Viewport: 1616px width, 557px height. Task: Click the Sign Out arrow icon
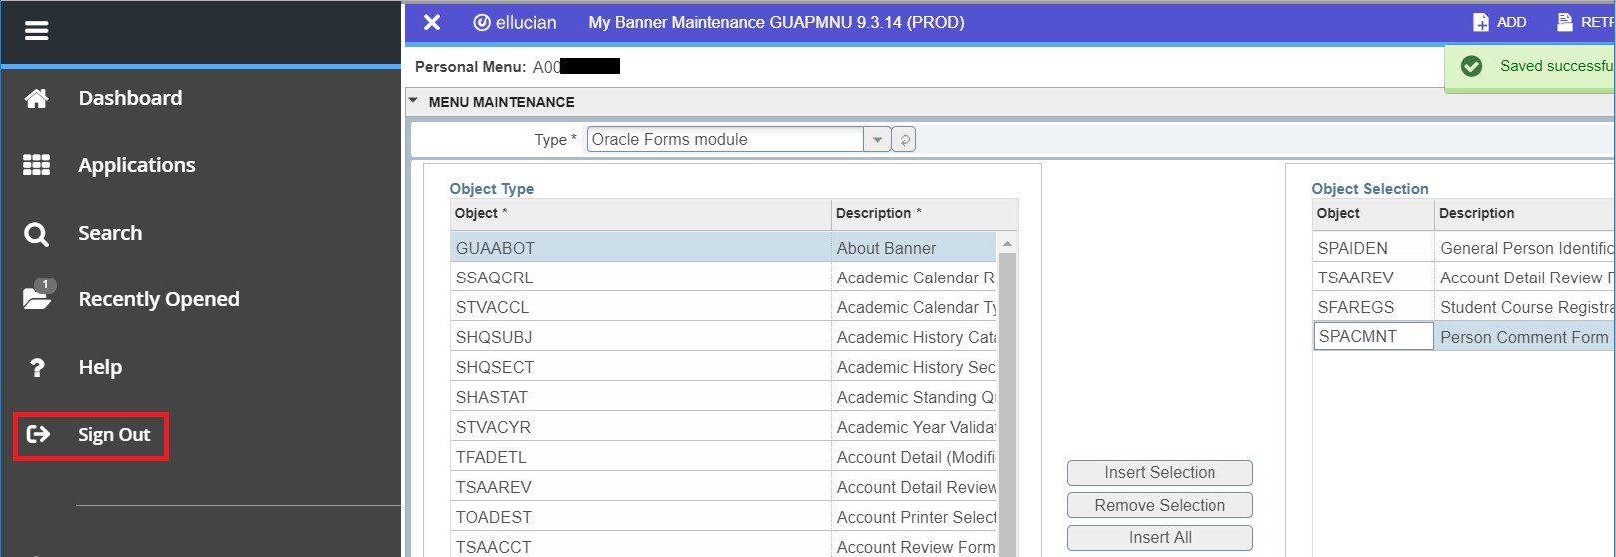click(38, 434)
